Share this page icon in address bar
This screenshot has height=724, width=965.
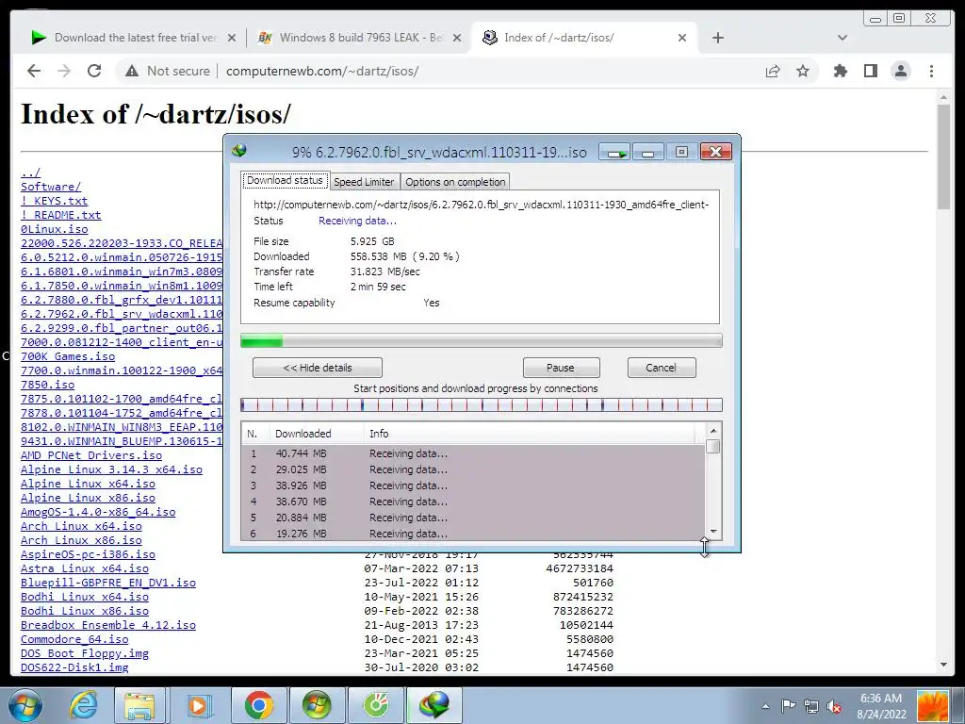[x=773, y=71]
